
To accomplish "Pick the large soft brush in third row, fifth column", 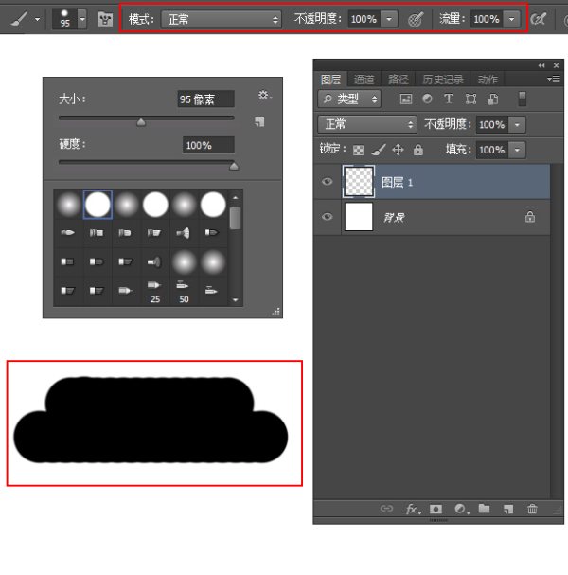I will pyautogui.click(x=184, y=262).
